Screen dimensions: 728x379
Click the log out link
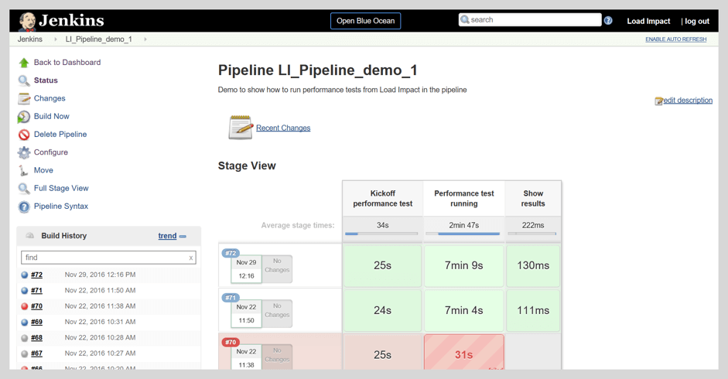[697, 22]
